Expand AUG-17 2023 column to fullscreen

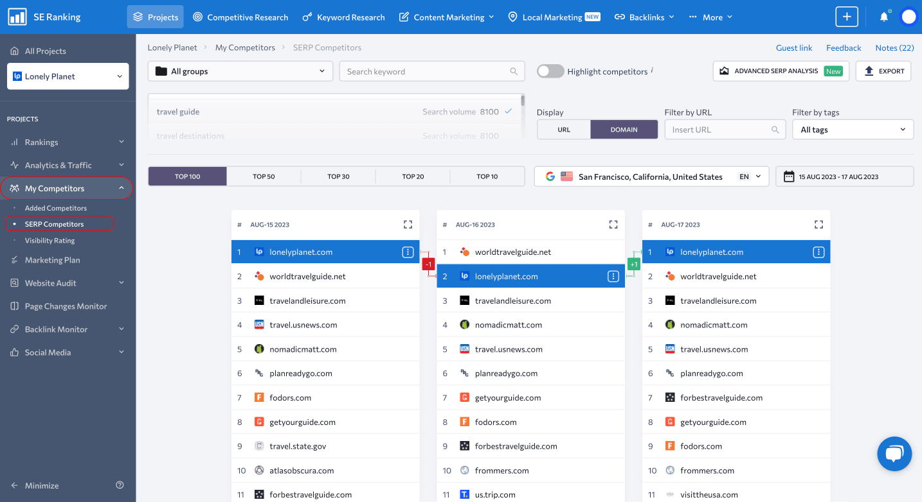(x=818, y=225)
